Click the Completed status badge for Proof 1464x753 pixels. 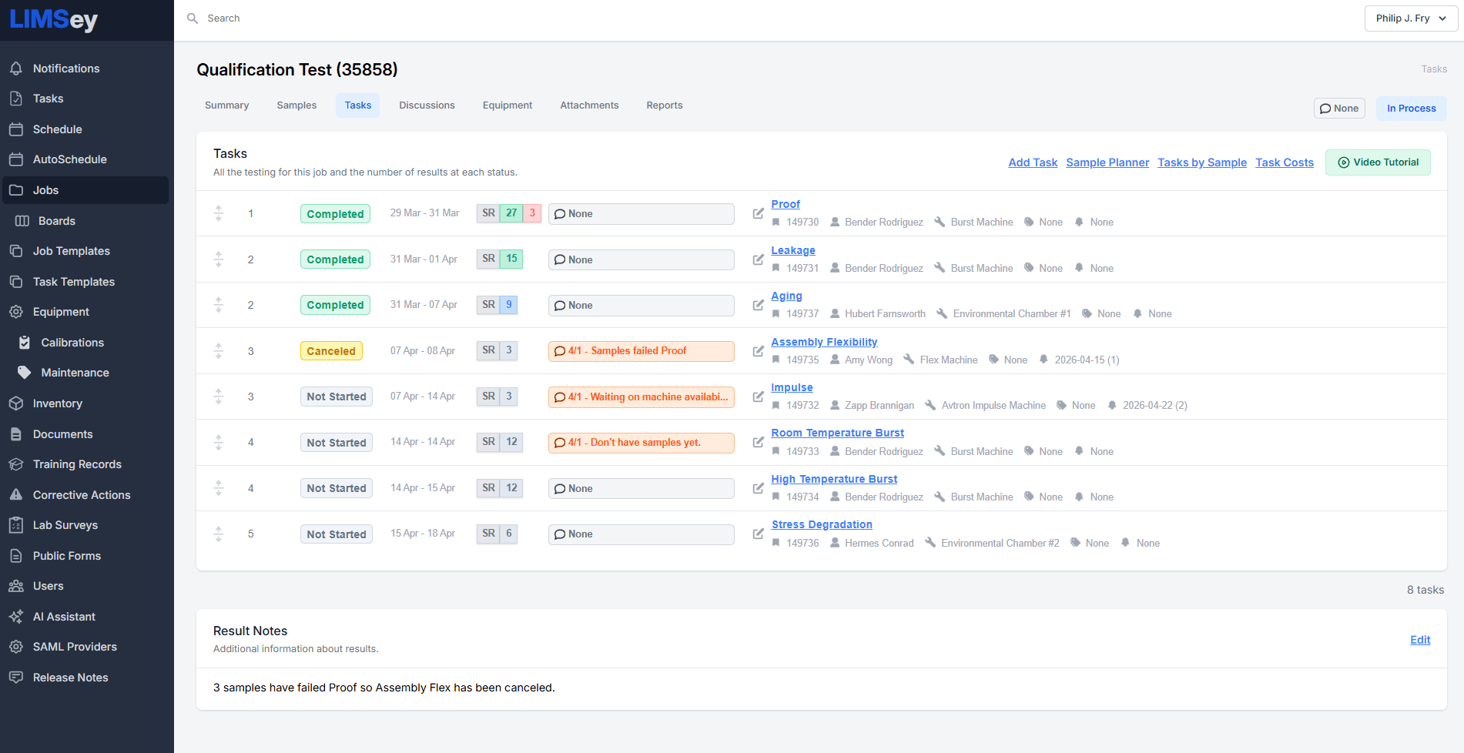[x=335, y=214]
